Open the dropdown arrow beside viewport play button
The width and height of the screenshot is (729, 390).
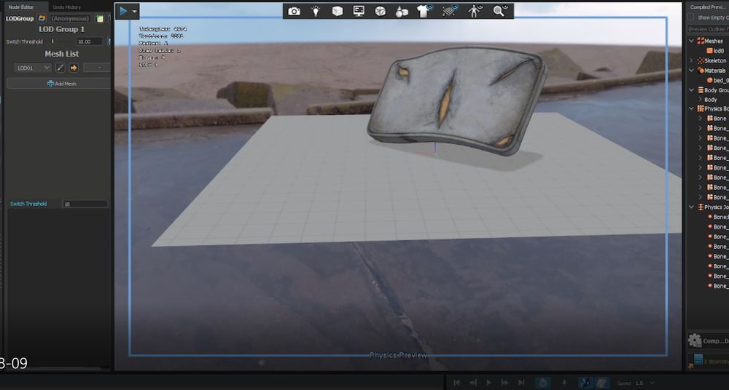pos(134,12)
